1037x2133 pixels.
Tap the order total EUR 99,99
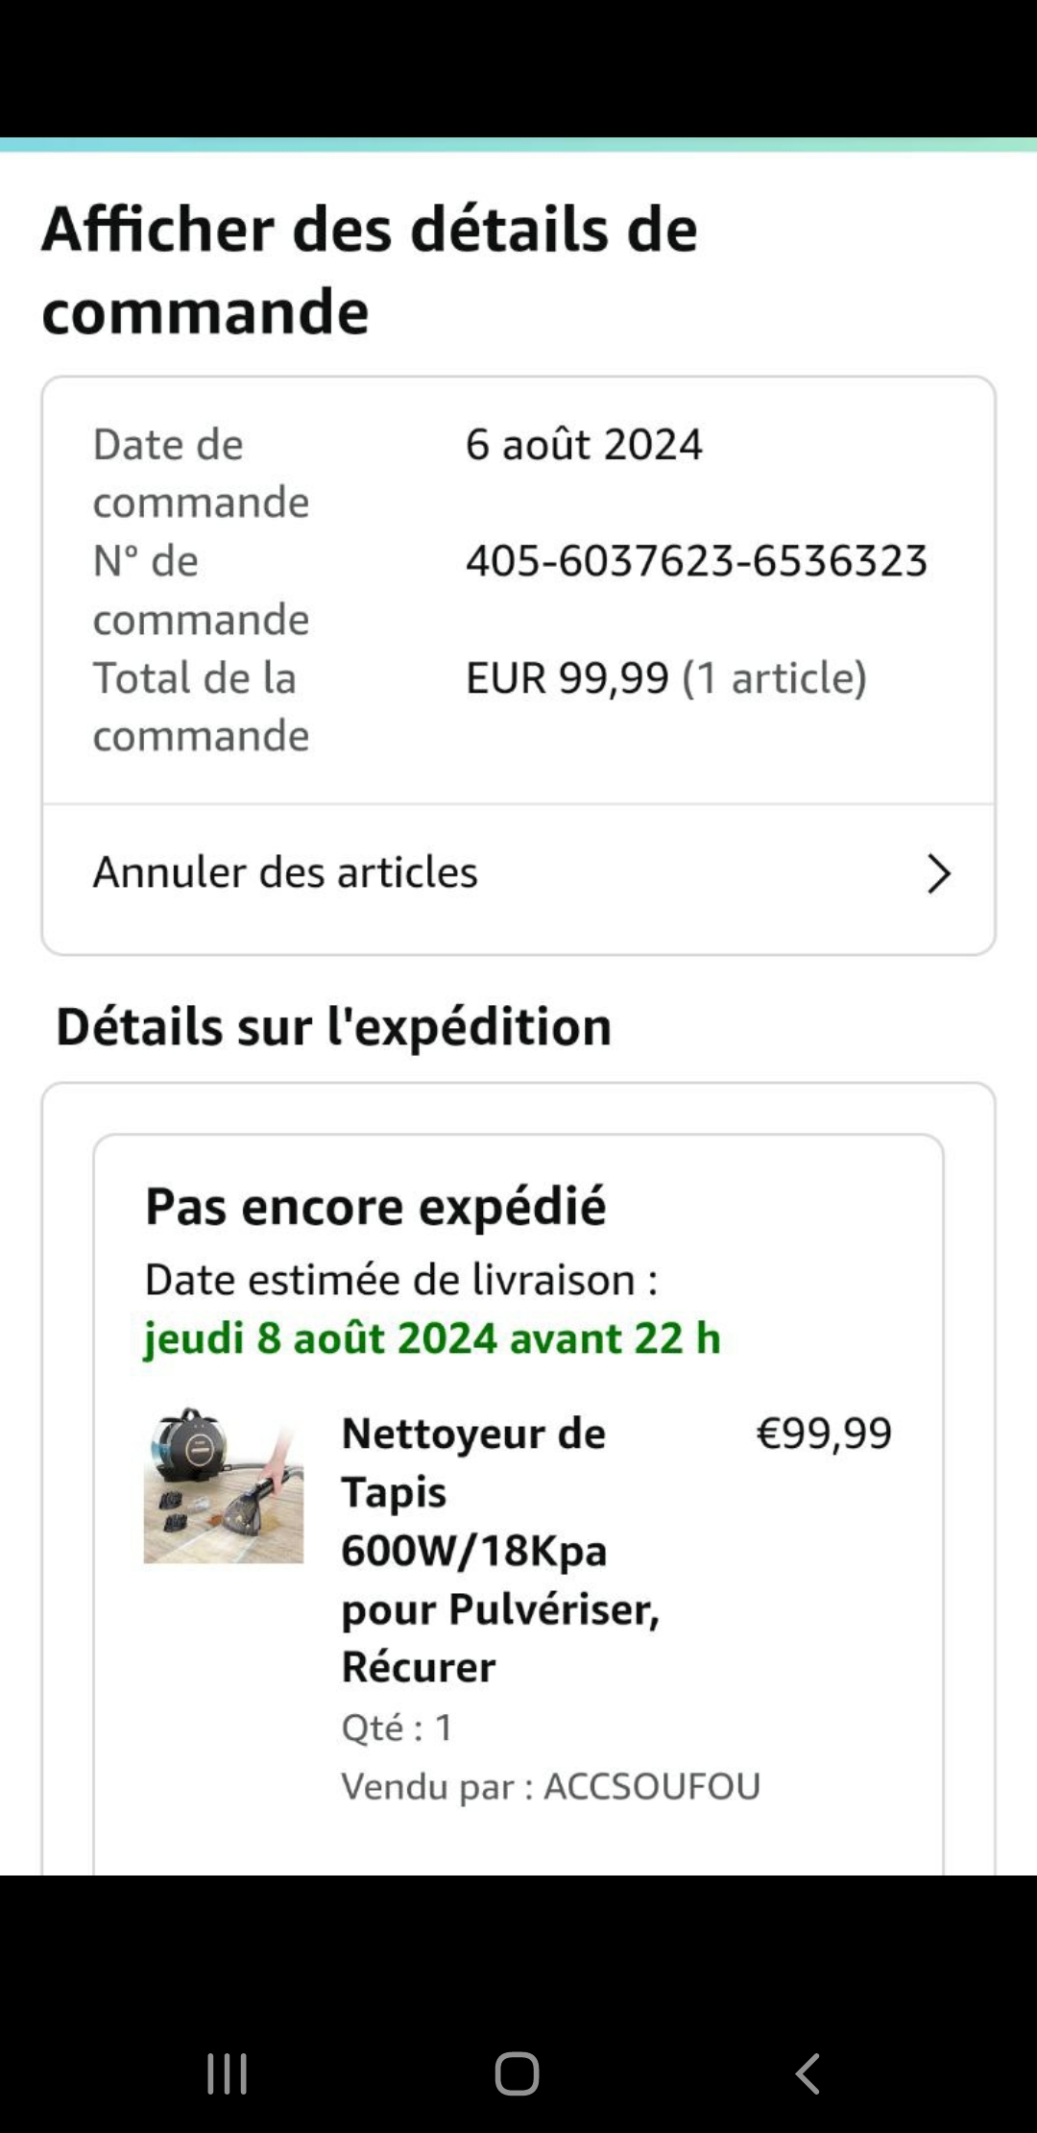(567, 678)
